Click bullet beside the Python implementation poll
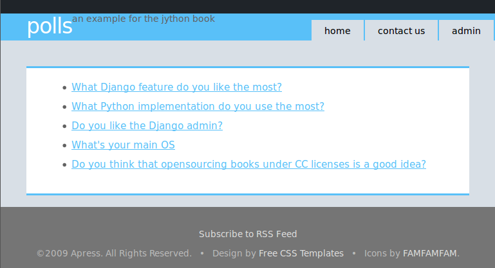495x268 pixels. pos(63,107)
